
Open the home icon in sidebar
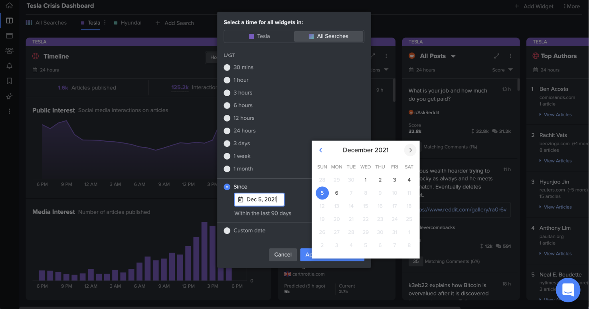pyautogui.click(x=9, y=6)
